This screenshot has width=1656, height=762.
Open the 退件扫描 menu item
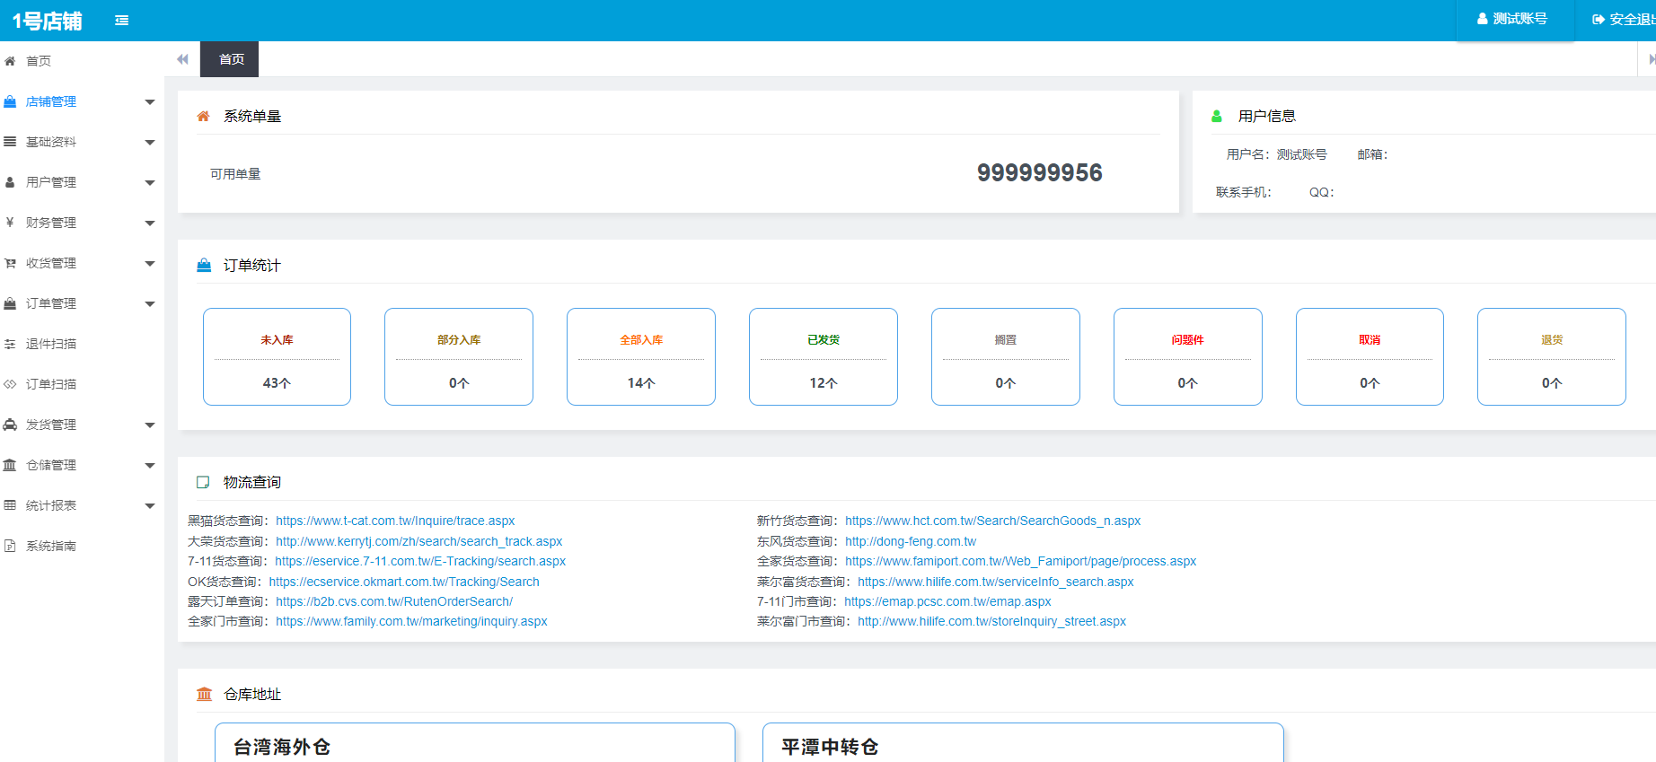51,344
